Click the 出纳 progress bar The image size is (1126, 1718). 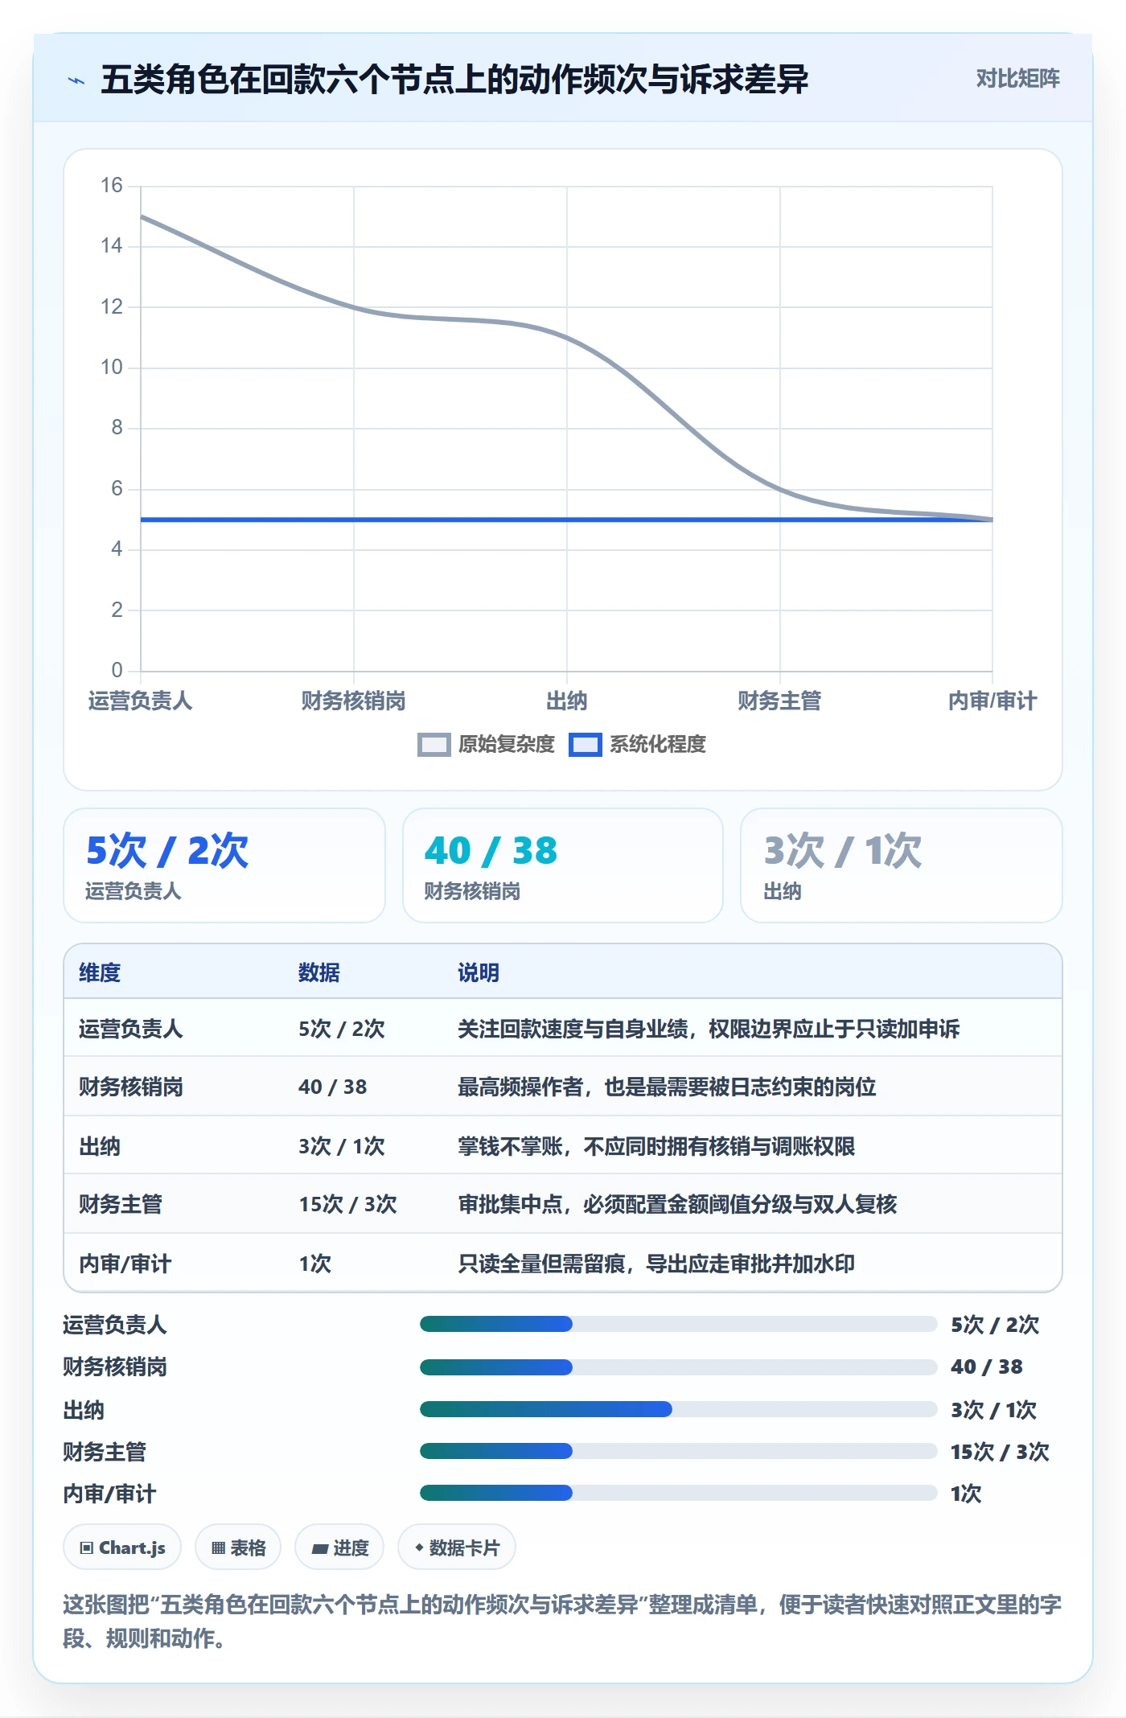pyautogui.click(x=678, y=1409)
